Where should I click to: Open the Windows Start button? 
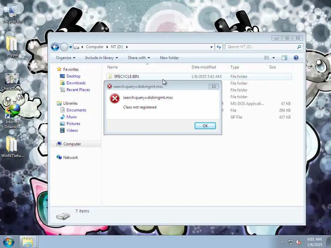tap(9, 242)
